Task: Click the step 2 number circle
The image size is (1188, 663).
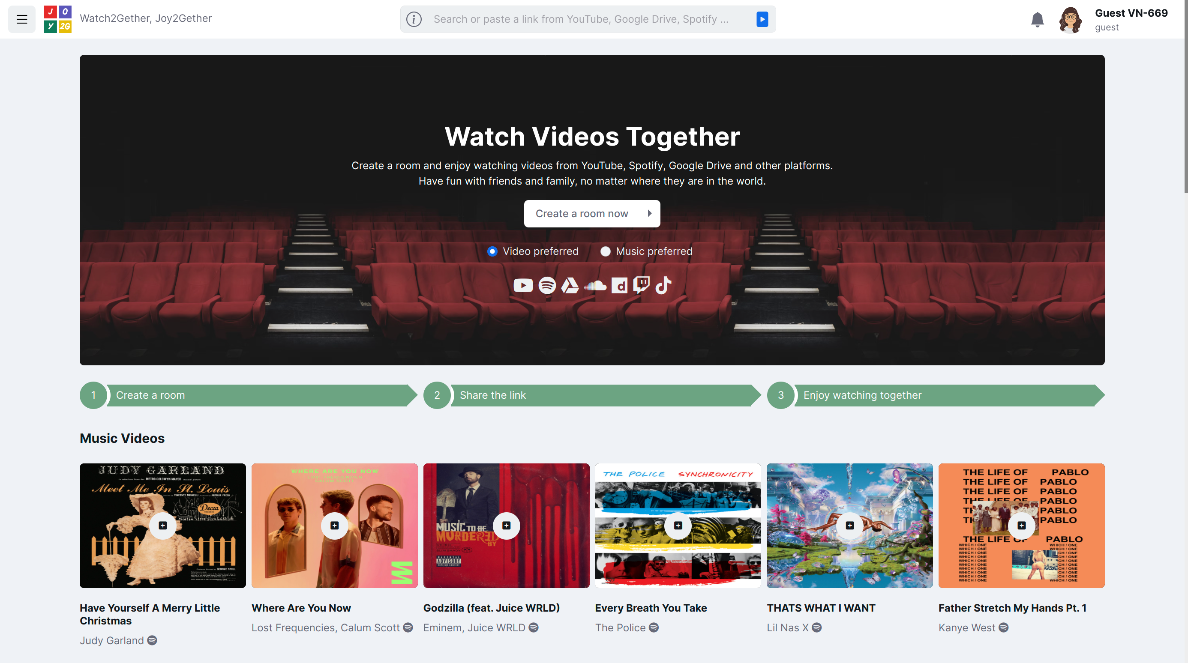Action: tap(437, 395)
